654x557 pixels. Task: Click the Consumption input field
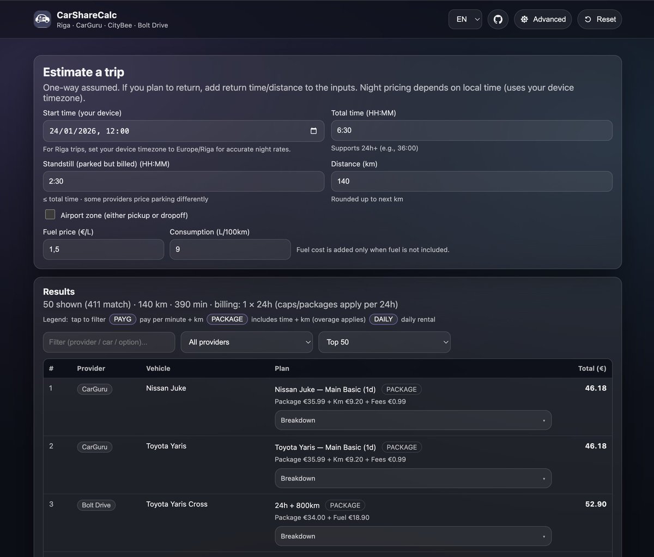coord(230,250)
